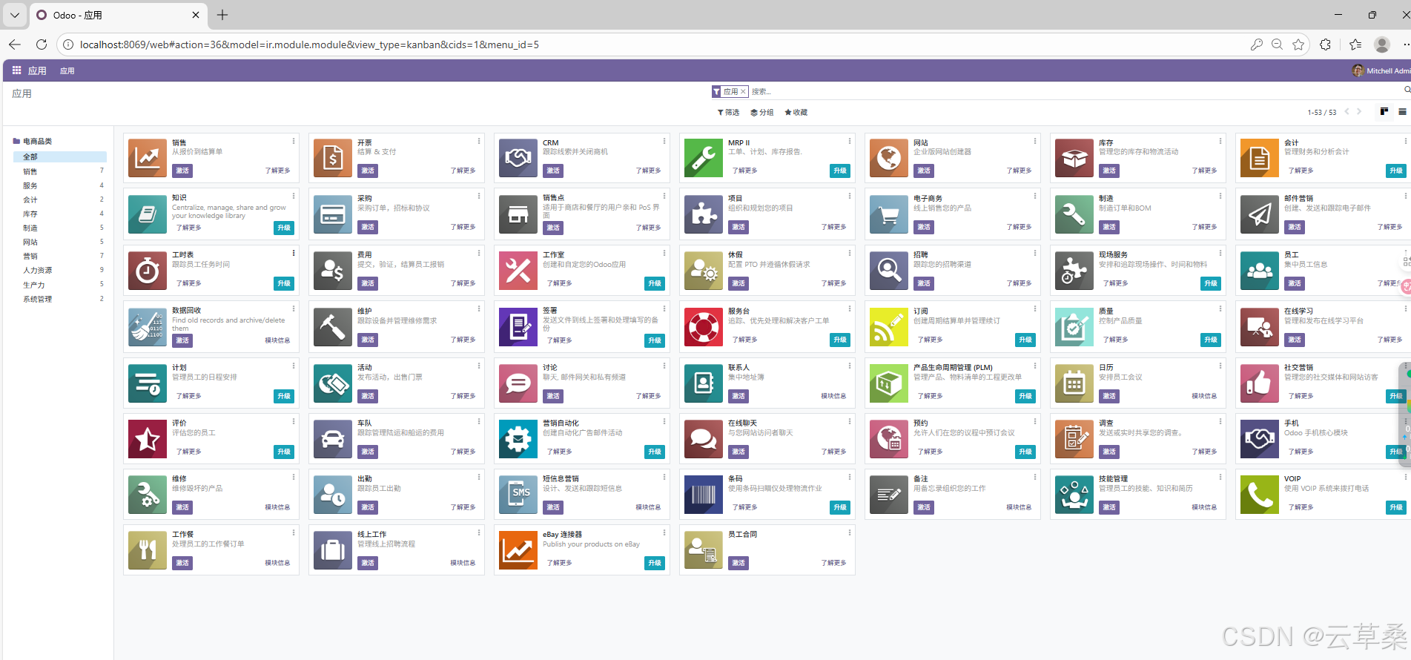1411x660 pixels.
Task: Click the 员工 people icon
Action: point(1259,271)
